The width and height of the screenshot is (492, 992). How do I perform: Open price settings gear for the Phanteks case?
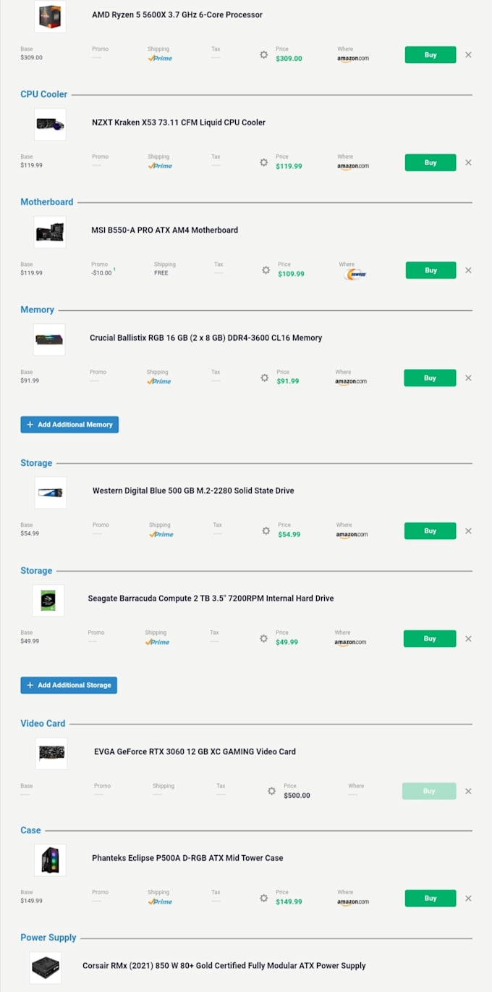pyautogui.click(x=263, y=898)
